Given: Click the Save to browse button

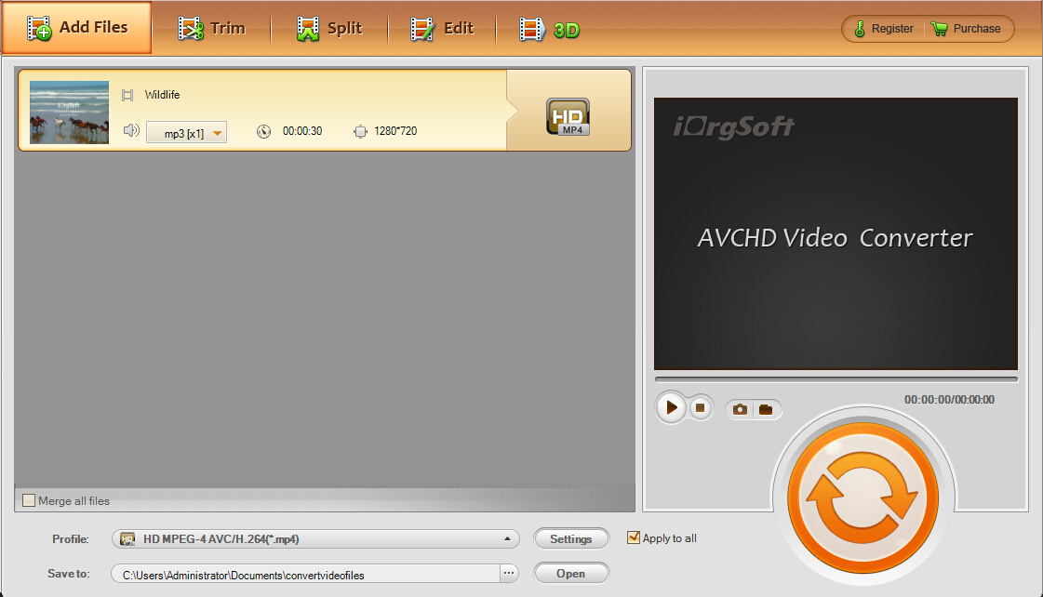Looking at the screenshot, I should coord(509,573).
